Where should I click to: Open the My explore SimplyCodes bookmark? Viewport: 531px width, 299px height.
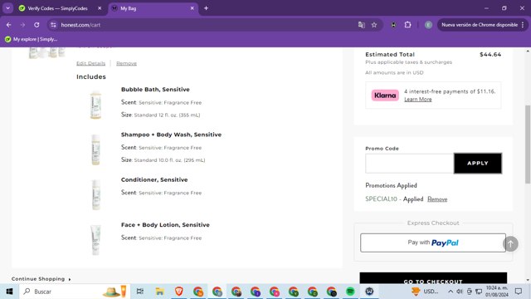point(32,39)
